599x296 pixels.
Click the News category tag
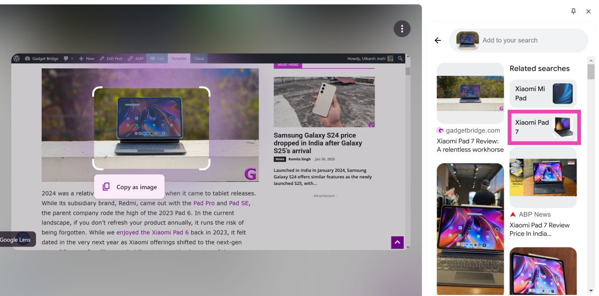click(280, 159)
